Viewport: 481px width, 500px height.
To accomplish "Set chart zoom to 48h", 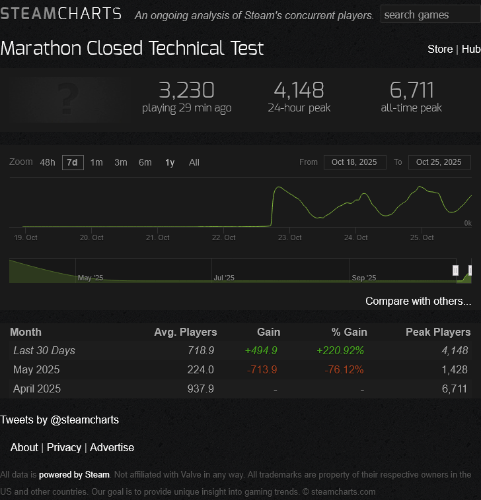I will point(48,163).
